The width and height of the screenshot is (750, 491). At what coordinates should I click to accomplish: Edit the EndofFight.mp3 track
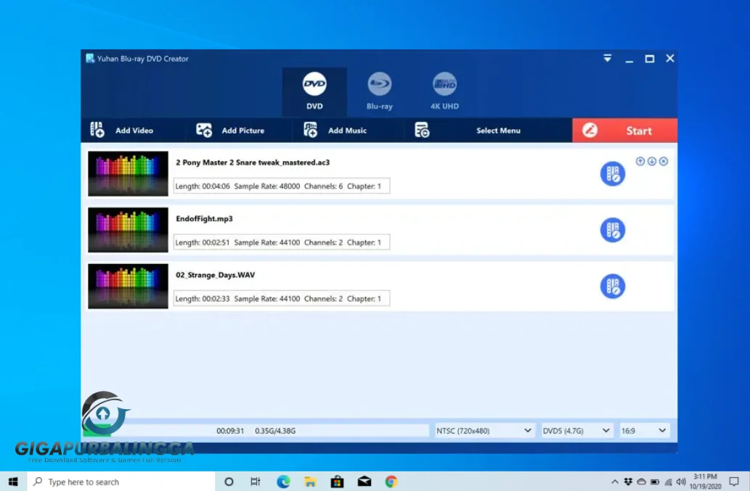(613, 230)
